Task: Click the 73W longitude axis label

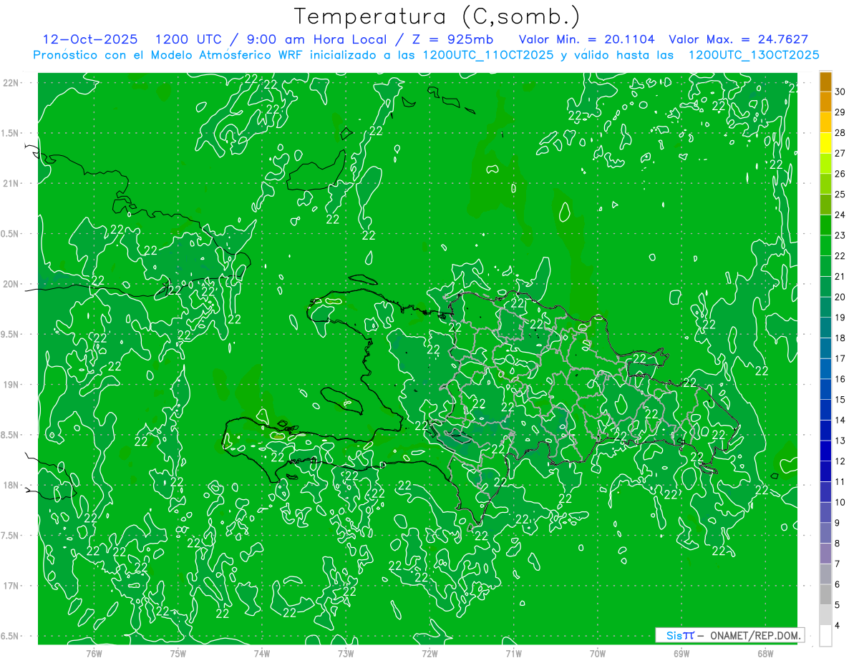Action: [346, 653]
